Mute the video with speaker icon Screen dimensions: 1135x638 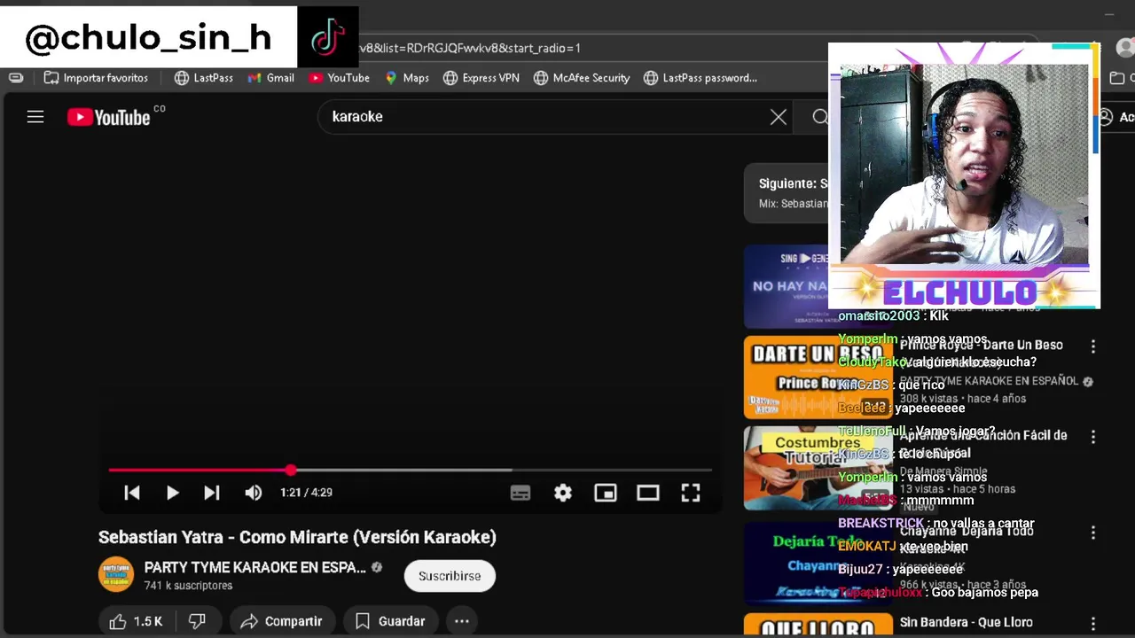[x=254, y=493]
